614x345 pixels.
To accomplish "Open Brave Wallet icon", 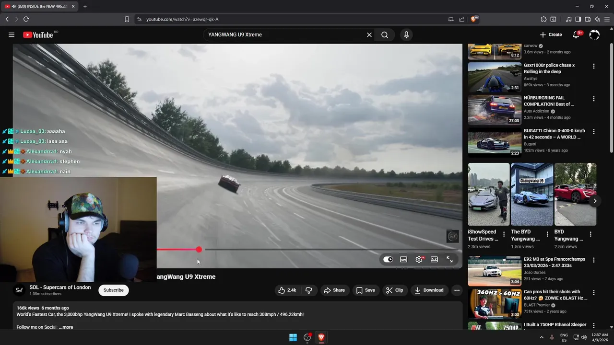I will click(588, 19).
